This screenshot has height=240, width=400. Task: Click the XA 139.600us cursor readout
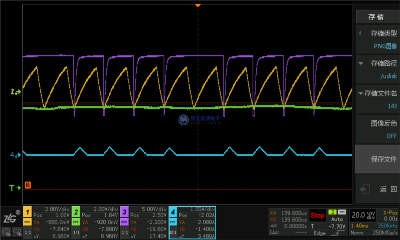click(288, 213)
